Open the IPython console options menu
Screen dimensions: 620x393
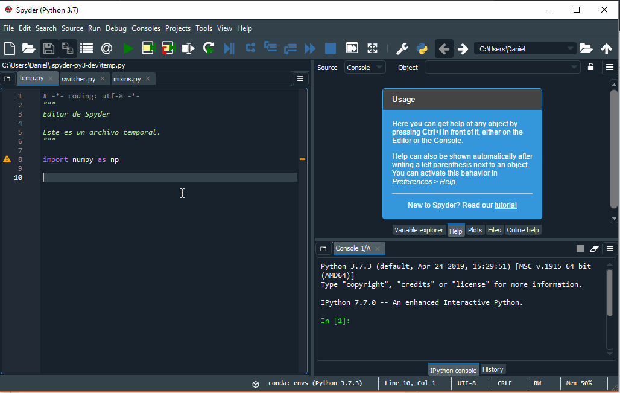pos(610,249)
